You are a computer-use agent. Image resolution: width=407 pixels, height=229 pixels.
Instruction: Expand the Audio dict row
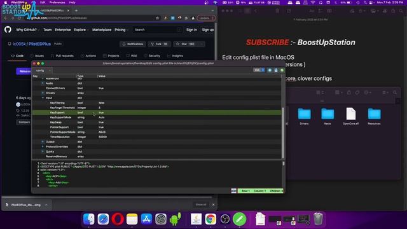[x=43, y=83]
